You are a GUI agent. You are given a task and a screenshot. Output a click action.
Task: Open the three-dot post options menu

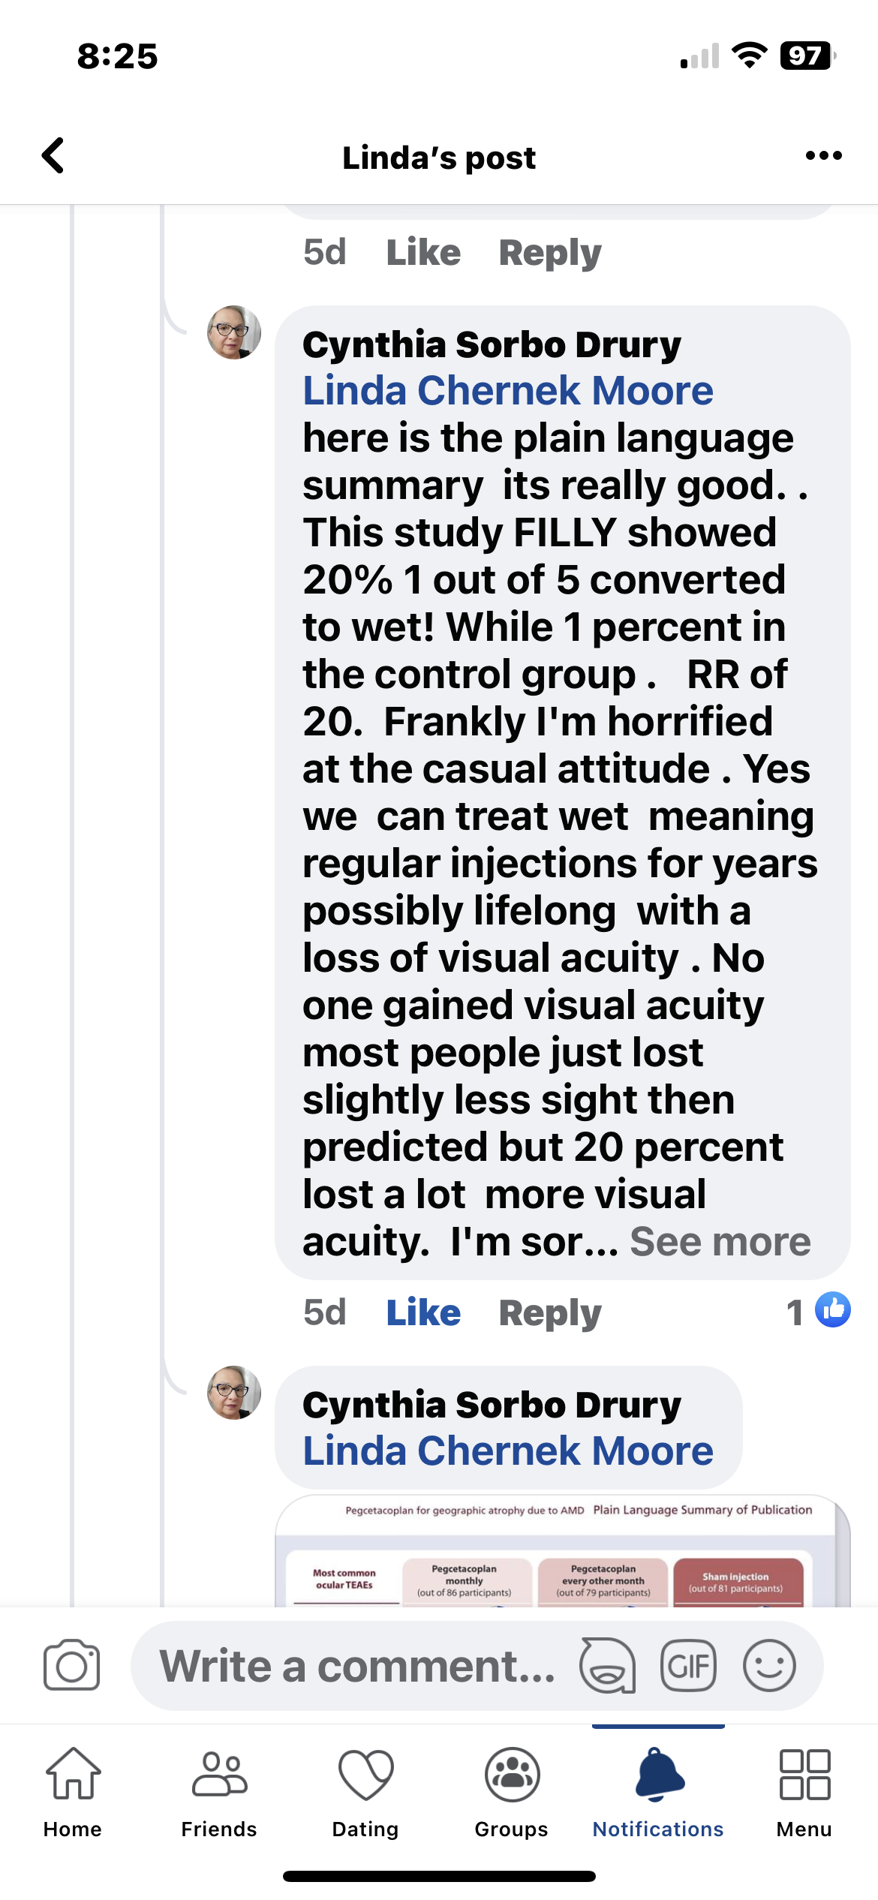(823, 156)
